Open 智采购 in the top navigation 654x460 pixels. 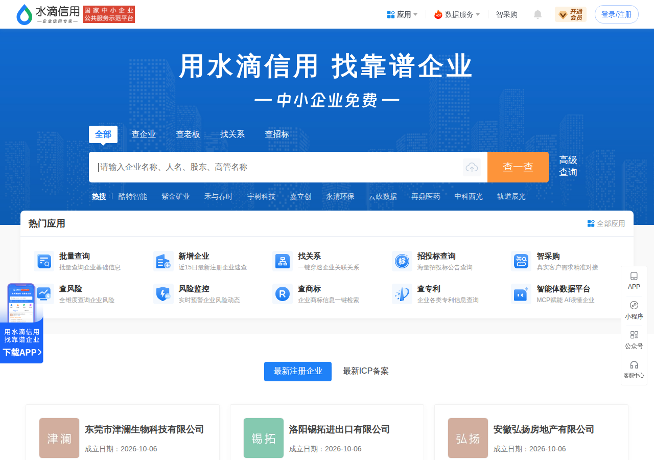(x=507, y=14)
